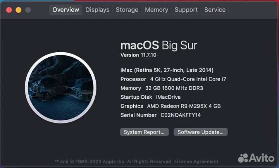This screenshot has width=279, height=168.
Task: Minimize window with the yellow button
Action: click(x=19, y=10)
